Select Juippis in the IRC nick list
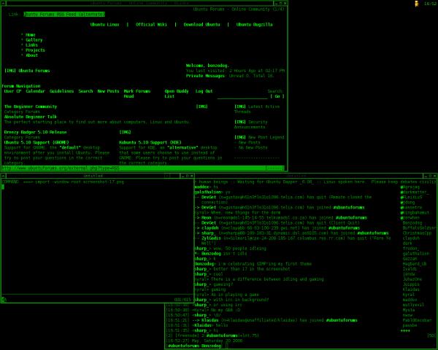The width and height of the screenshot is (438, 350). (x=411, y=284)
